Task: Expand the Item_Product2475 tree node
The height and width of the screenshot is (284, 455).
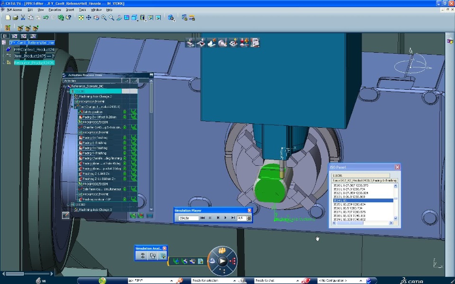Action: pyautogui.click(x=3, y=56)
